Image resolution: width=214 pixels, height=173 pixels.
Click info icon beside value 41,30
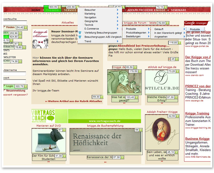coord(64,156)
